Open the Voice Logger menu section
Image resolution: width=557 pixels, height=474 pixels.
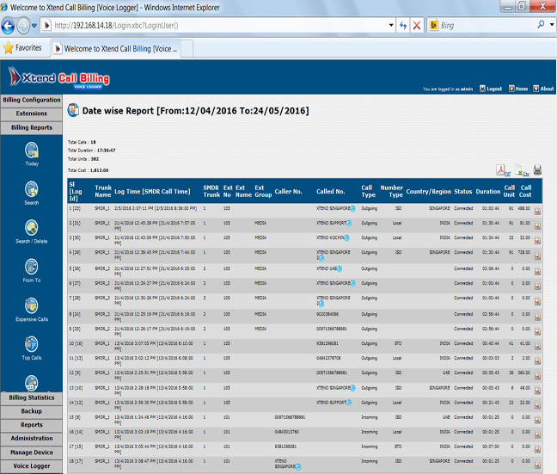click(32, 465)
